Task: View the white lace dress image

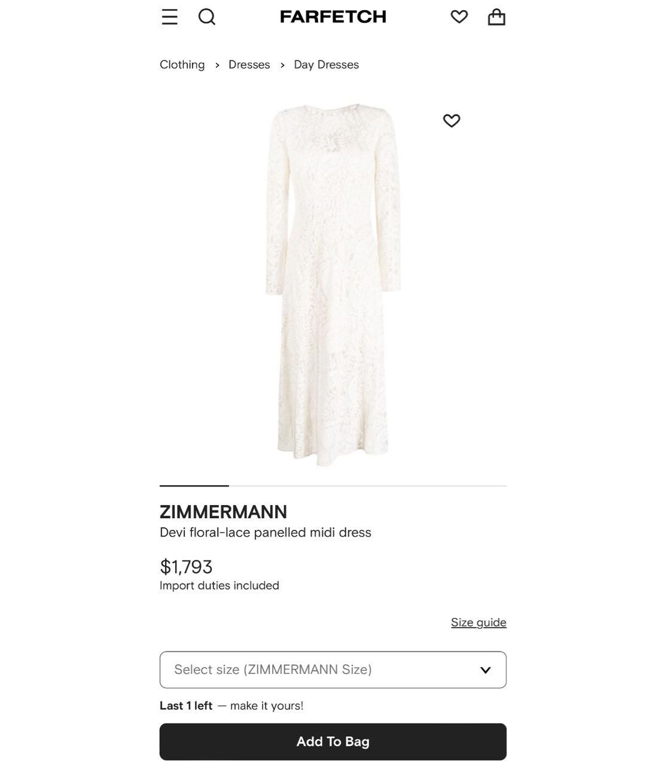Action: click(333, 284)
